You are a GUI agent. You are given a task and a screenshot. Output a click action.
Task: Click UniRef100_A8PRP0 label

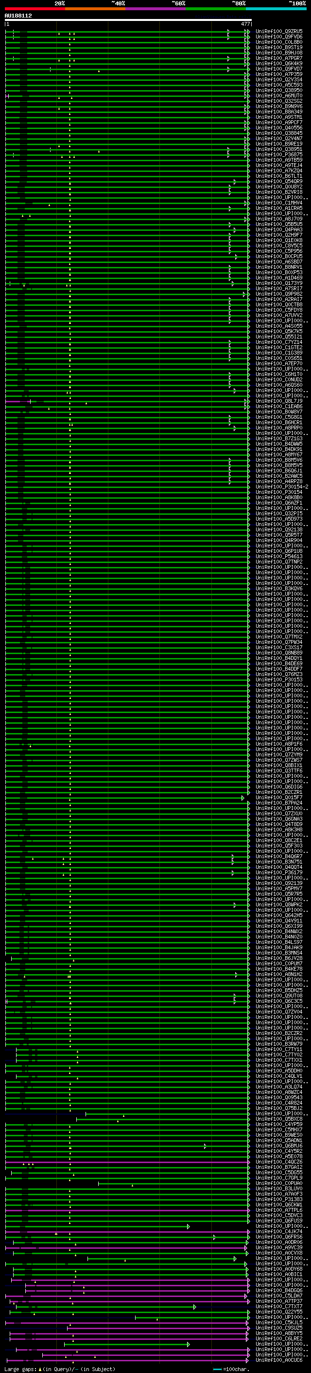(x=279, y=428)
